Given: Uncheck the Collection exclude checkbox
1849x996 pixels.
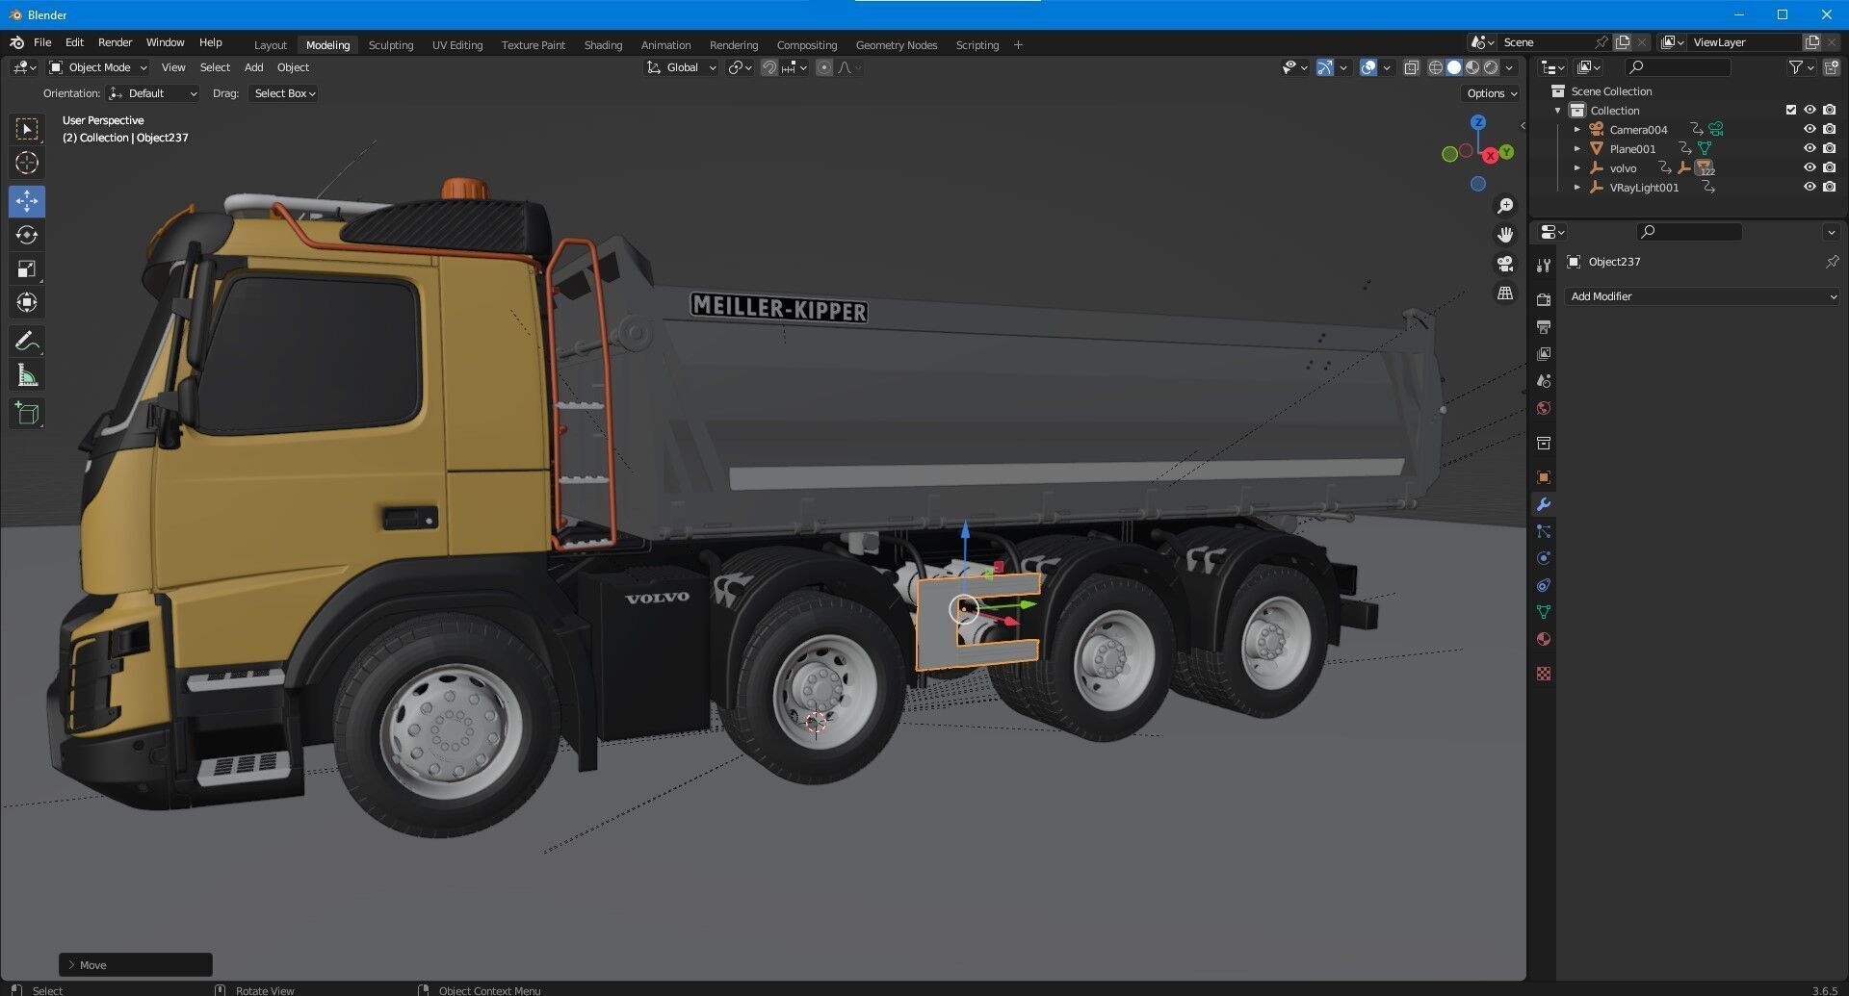Looking at the screenshot, I should (x=1791, y=110).
